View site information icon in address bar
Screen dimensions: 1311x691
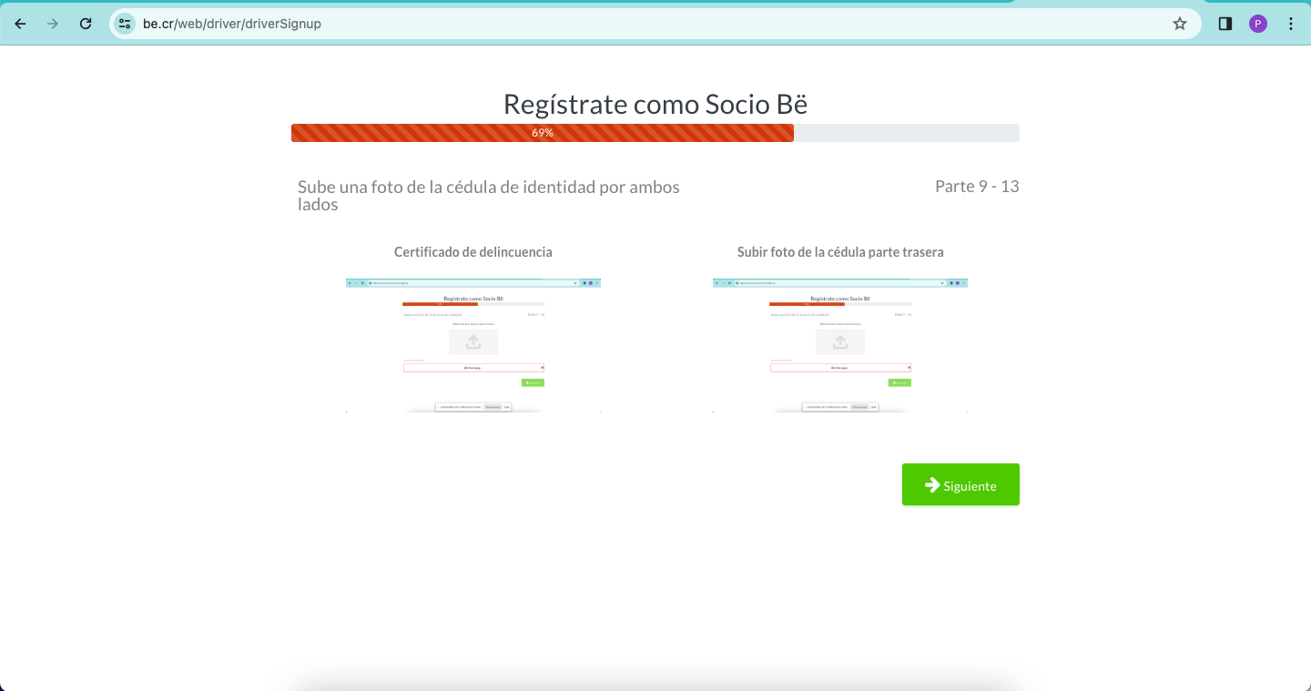tap(125, 24)
